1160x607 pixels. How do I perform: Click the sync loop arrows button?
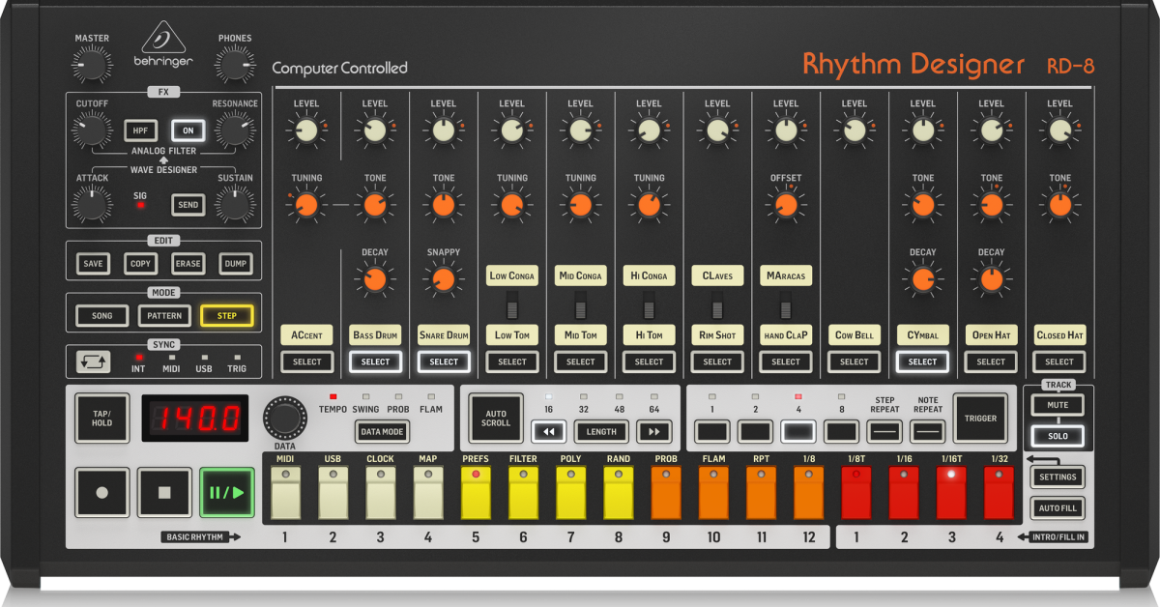coord(95,362)
